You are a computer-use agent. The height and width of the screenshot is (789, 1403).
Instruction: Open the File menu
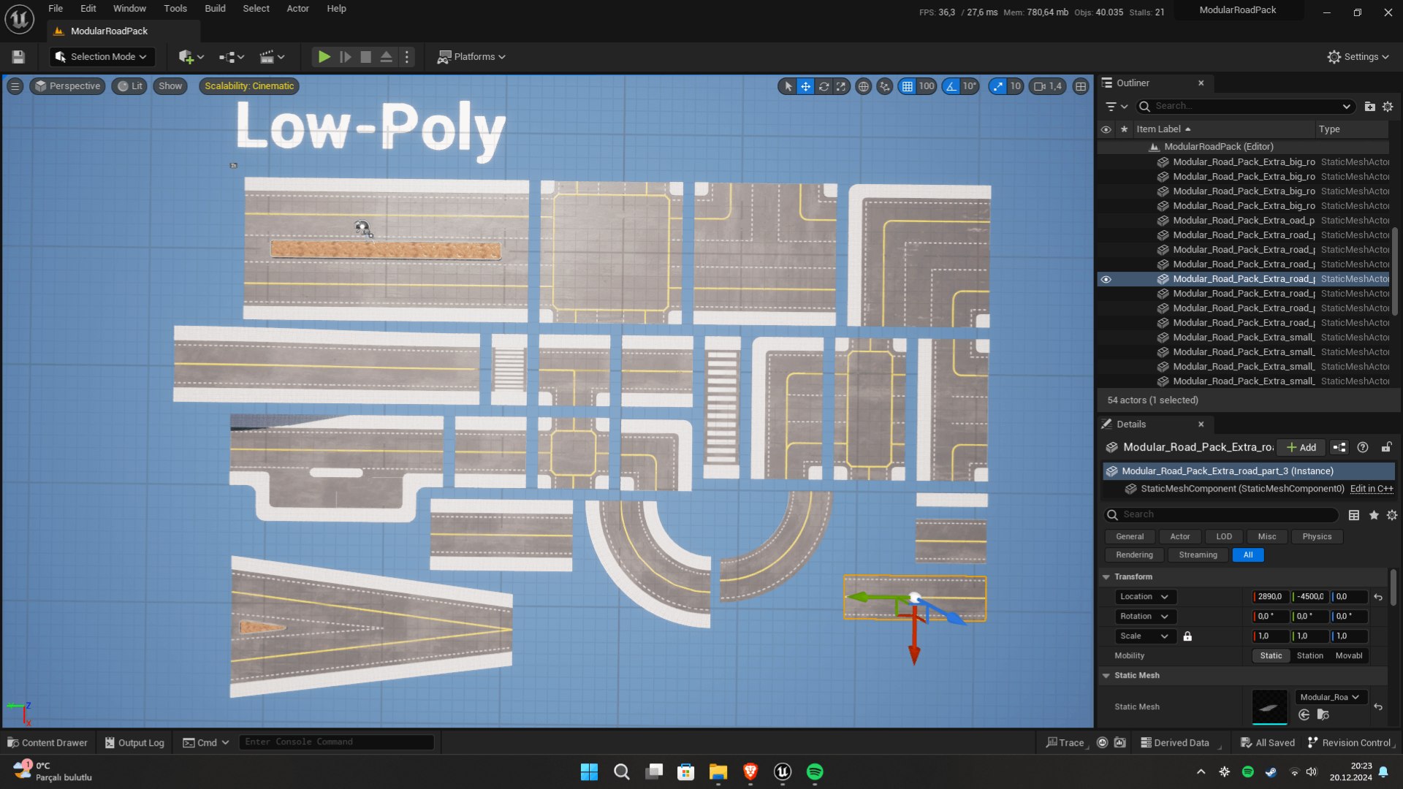(x=56, y=9)
